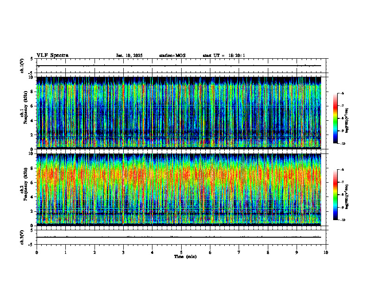Image resolution: width=367 pixels, height=283 pixels.
Task: Click the "10" tick label on time axis
Action: coord(326,252)
